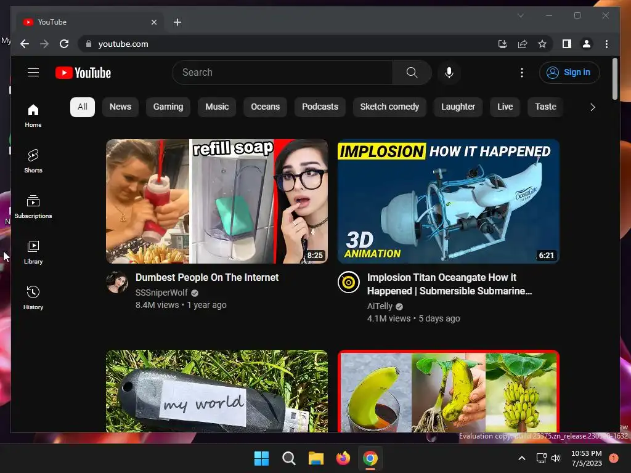Show next category chips arrow

pos(592,107)
